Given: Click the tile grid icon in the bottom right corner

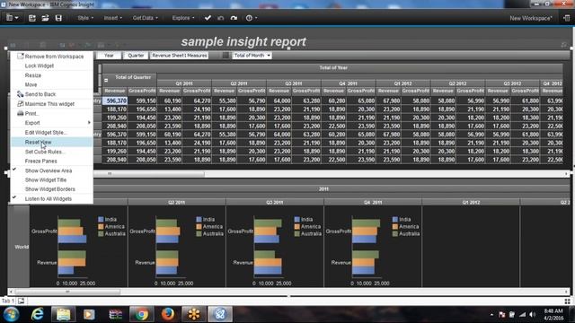Looking at the screenshot, I should click(x=567, y=301).
